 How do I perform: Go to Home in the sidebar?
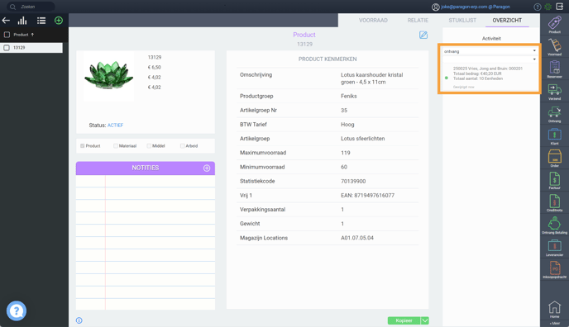pyautogui.click(x=554, y=310)
